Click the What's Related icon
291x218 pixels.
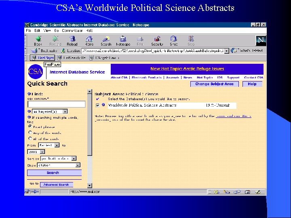point(234,50)
